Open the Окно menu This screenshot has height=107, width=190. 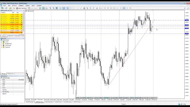(x=33, y=6)
